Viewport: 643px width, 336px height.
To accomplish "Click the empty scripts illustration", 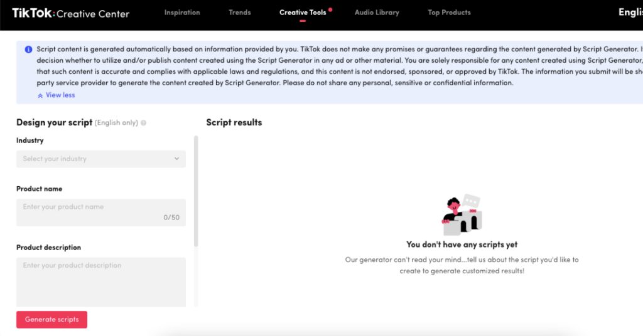I will pos(462,214).
